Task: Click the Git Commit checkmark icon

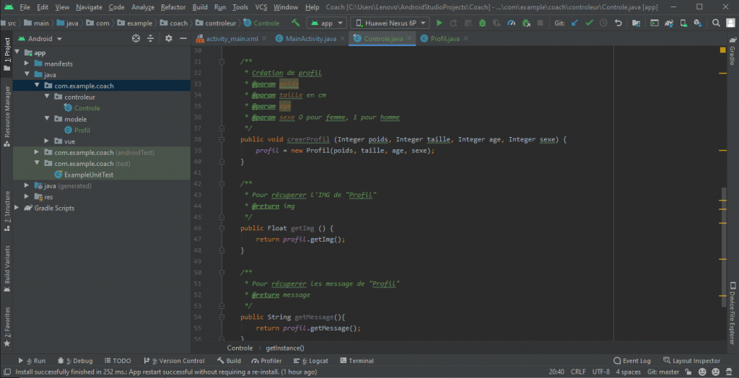Action: pos(590,23)
